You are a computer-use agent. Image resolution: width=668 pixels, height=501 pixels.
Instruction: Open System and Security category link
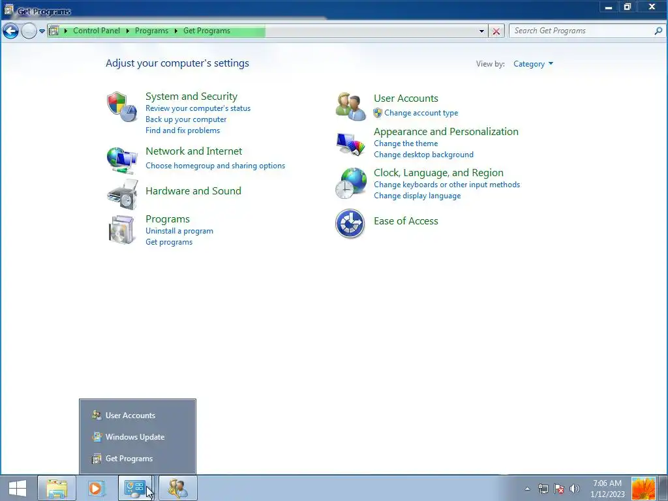(x=191, y=97)
